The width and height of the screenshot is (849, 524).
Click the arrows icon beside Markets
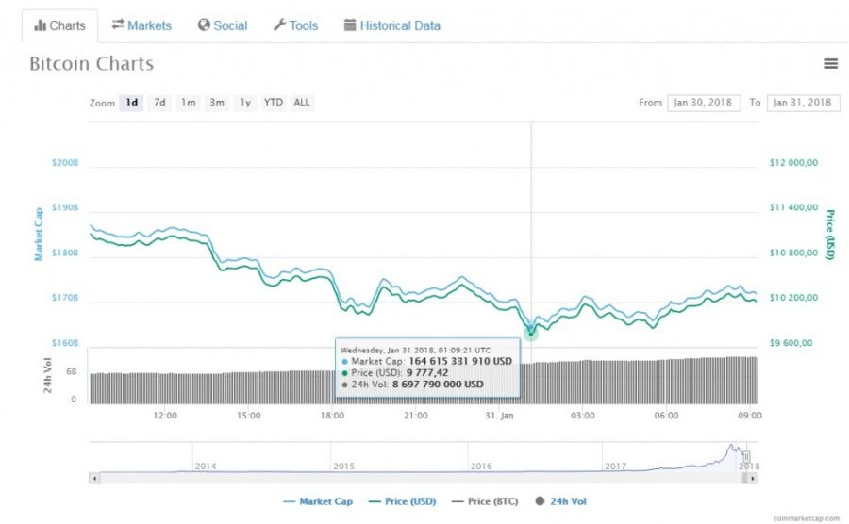pos(118,25)
